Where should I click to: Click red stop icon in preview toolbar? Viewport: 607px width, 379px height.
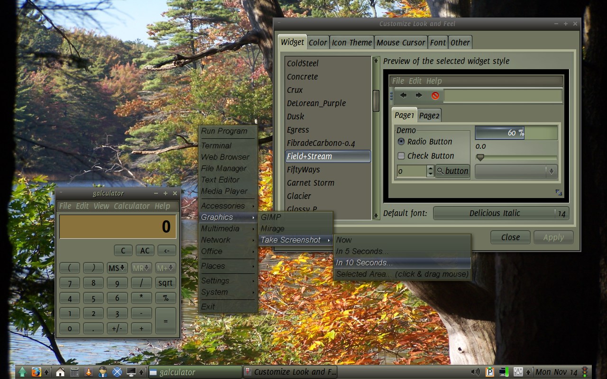click(x=435, y=96)
